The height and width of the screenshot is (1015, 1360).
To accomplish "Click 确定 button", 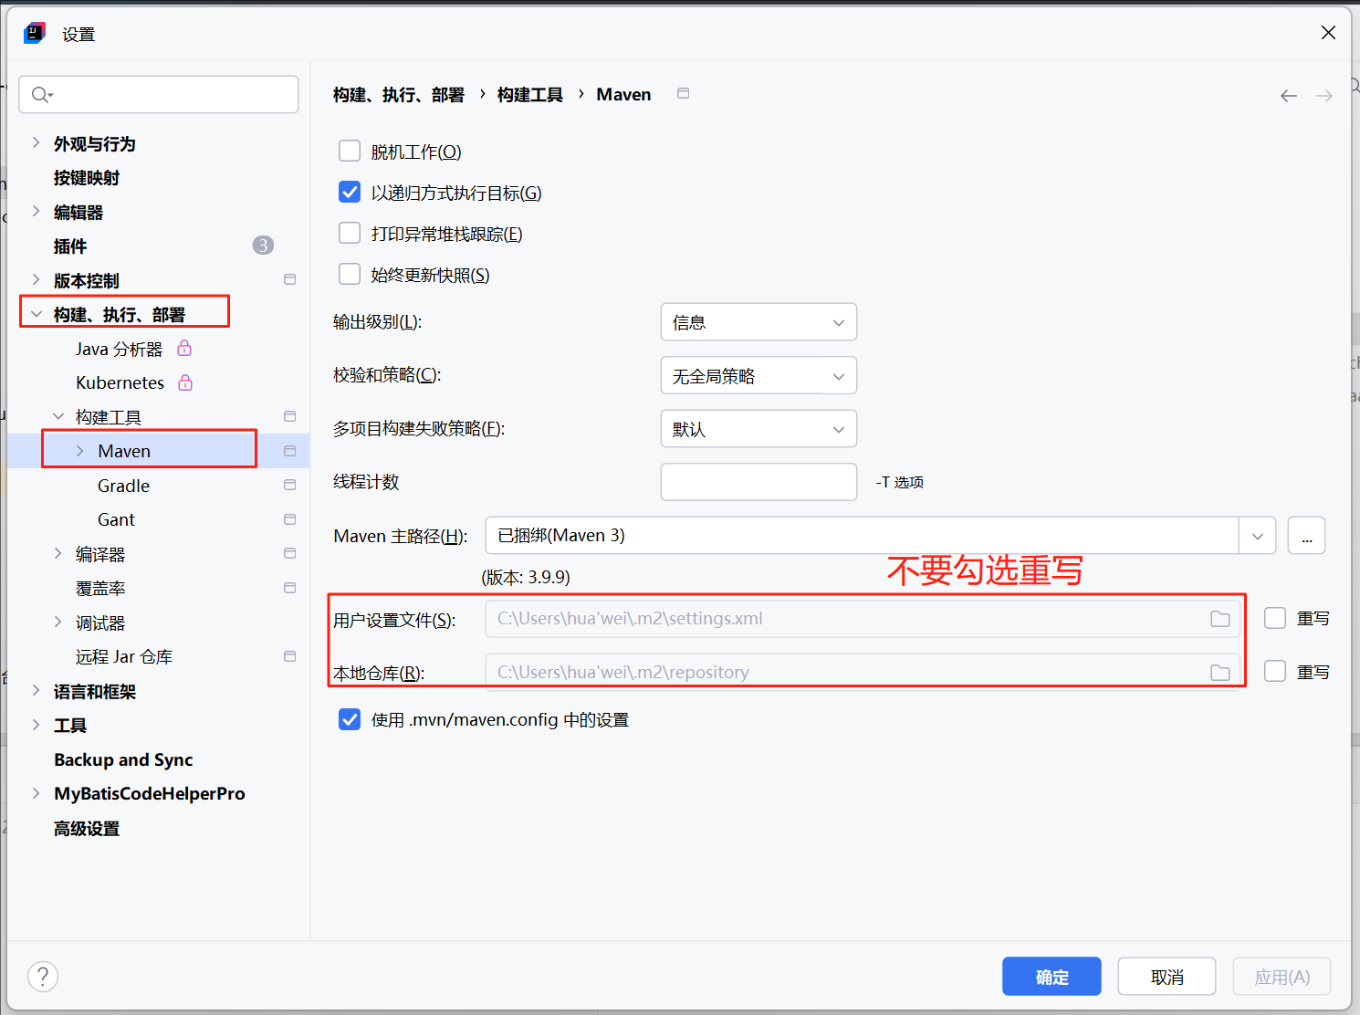I will pos(1051,977).
